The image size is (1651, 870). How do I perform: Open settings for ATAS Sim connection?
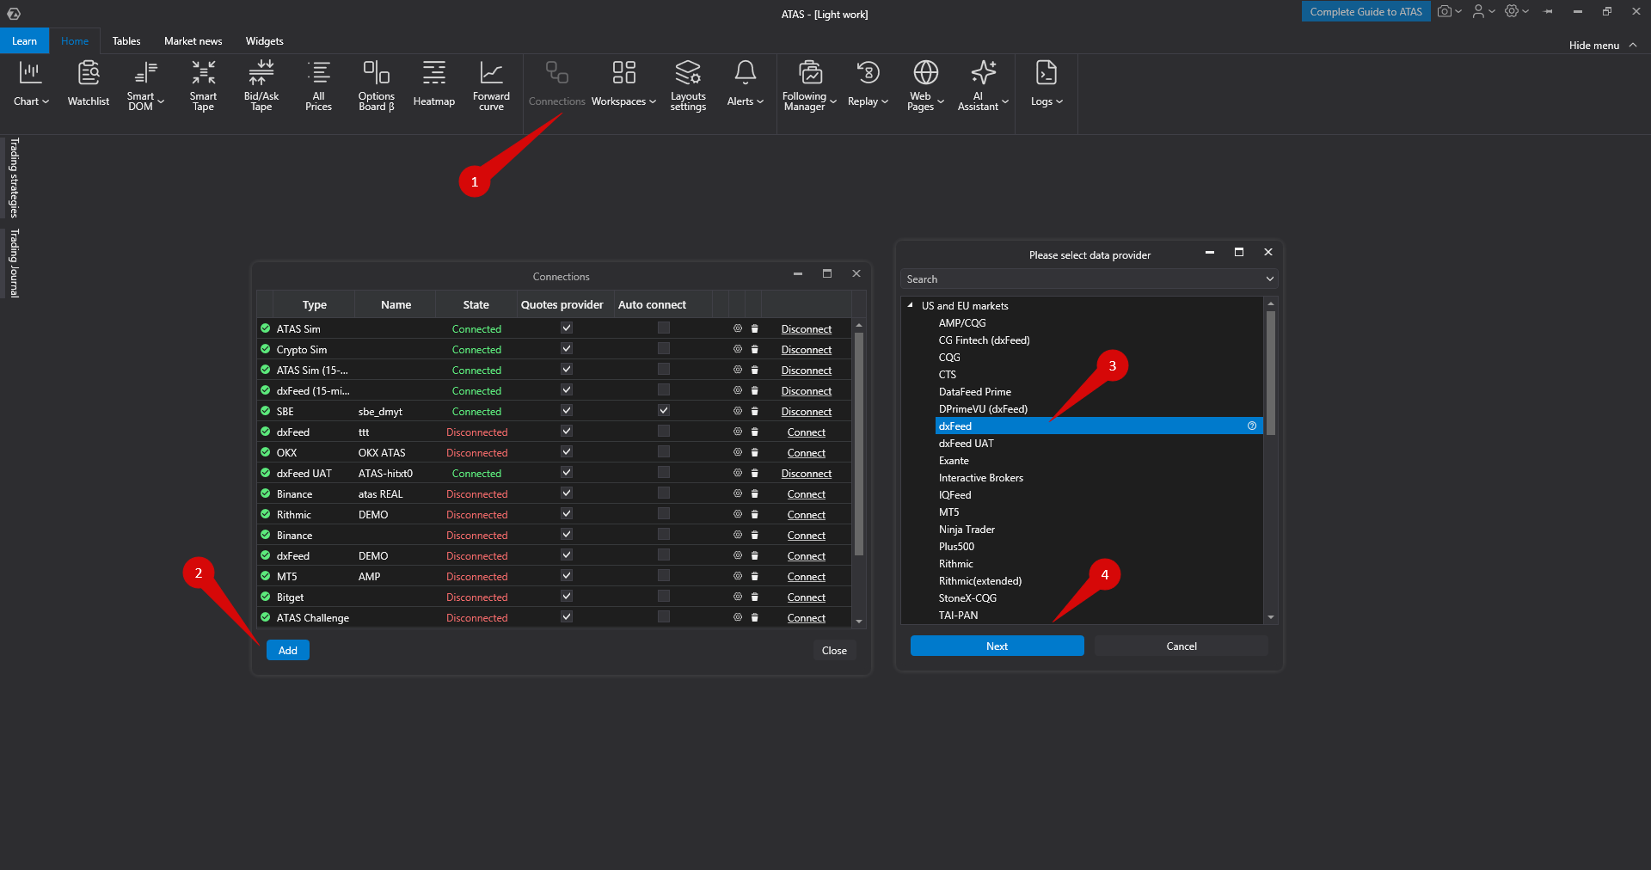(737, 328)
